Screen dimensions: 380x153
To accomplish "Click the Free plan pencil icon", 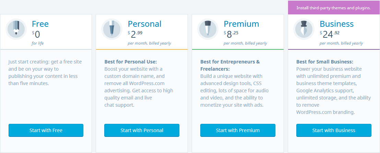I will 16,29.
